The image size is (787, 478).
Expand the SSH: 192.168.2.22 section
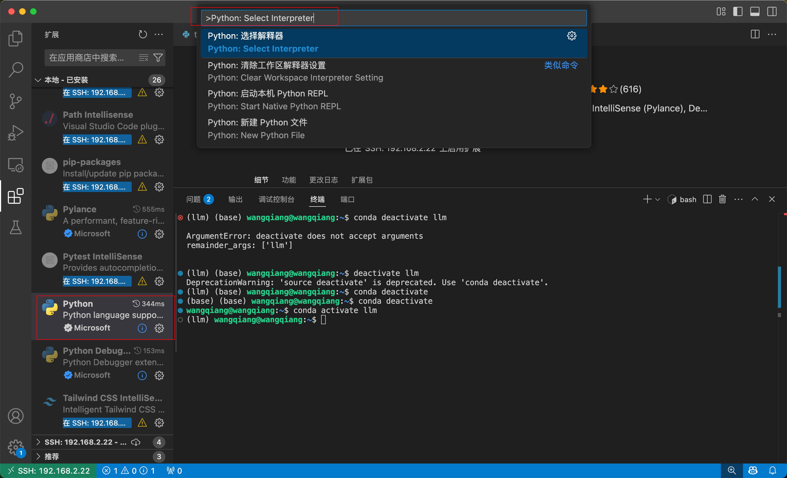pos(38,442)
